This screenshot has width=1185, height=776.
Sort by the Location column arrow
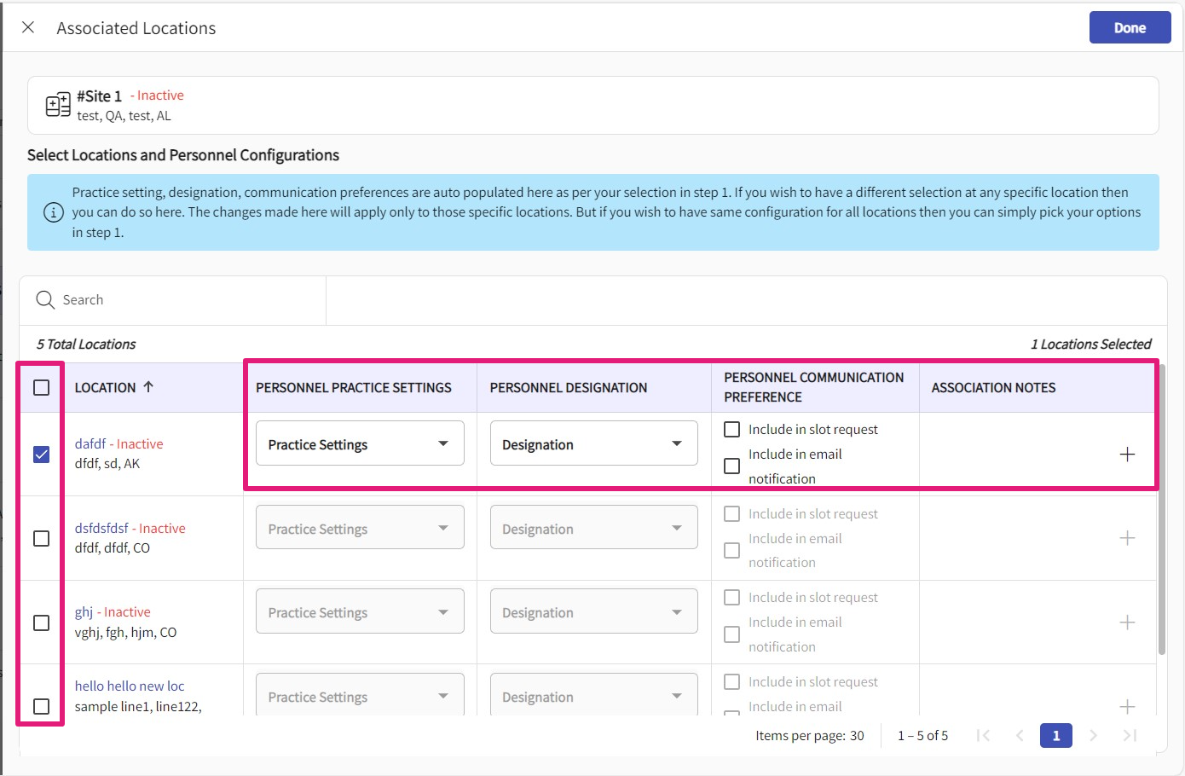tap(148, 387)
